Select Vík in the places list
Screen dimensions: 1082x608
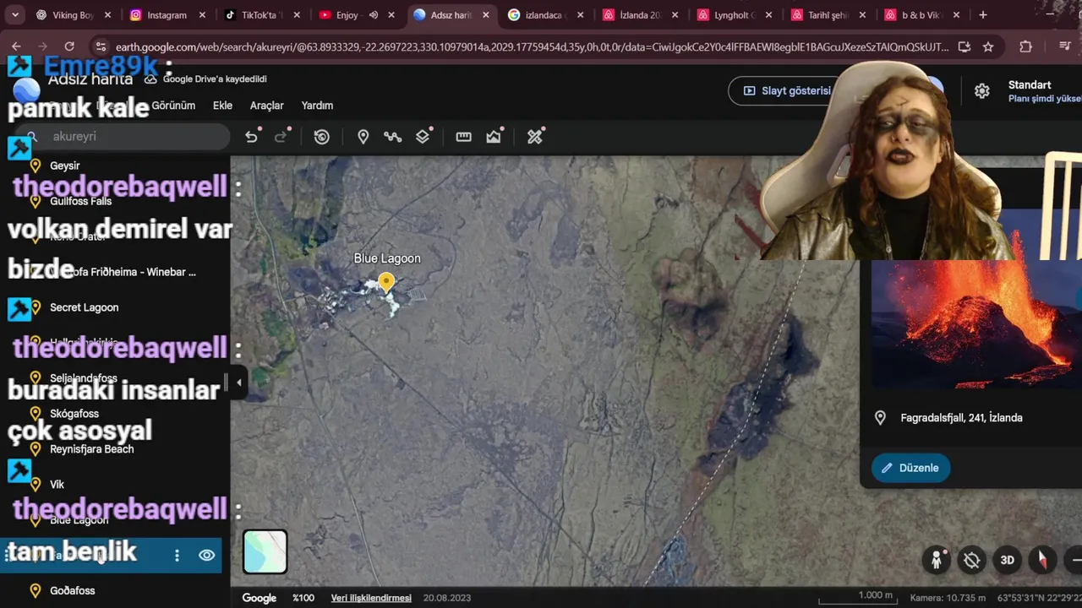tap(57, 485)
